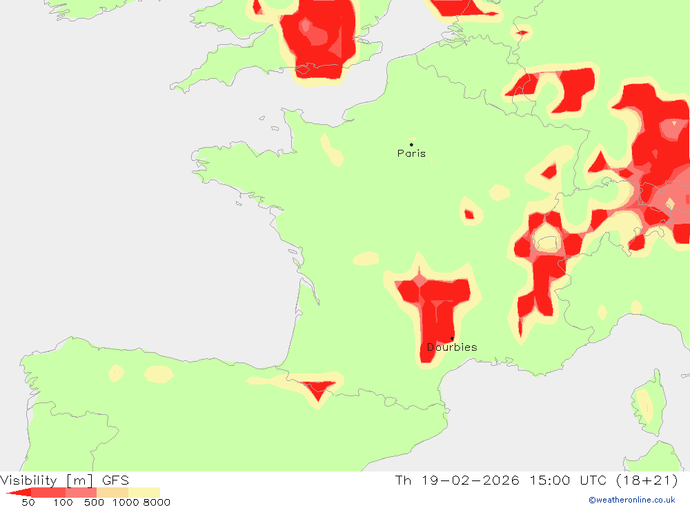
Task: Click the pale yellow legend swatch between 1000 and 8000
Action: click(x=144, y=492)
